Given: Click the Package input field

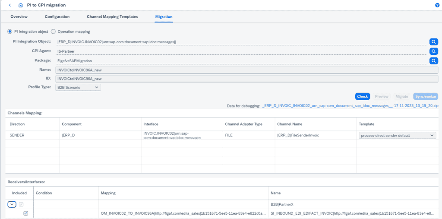Looking at the screenshot, I should coord(241,60).
